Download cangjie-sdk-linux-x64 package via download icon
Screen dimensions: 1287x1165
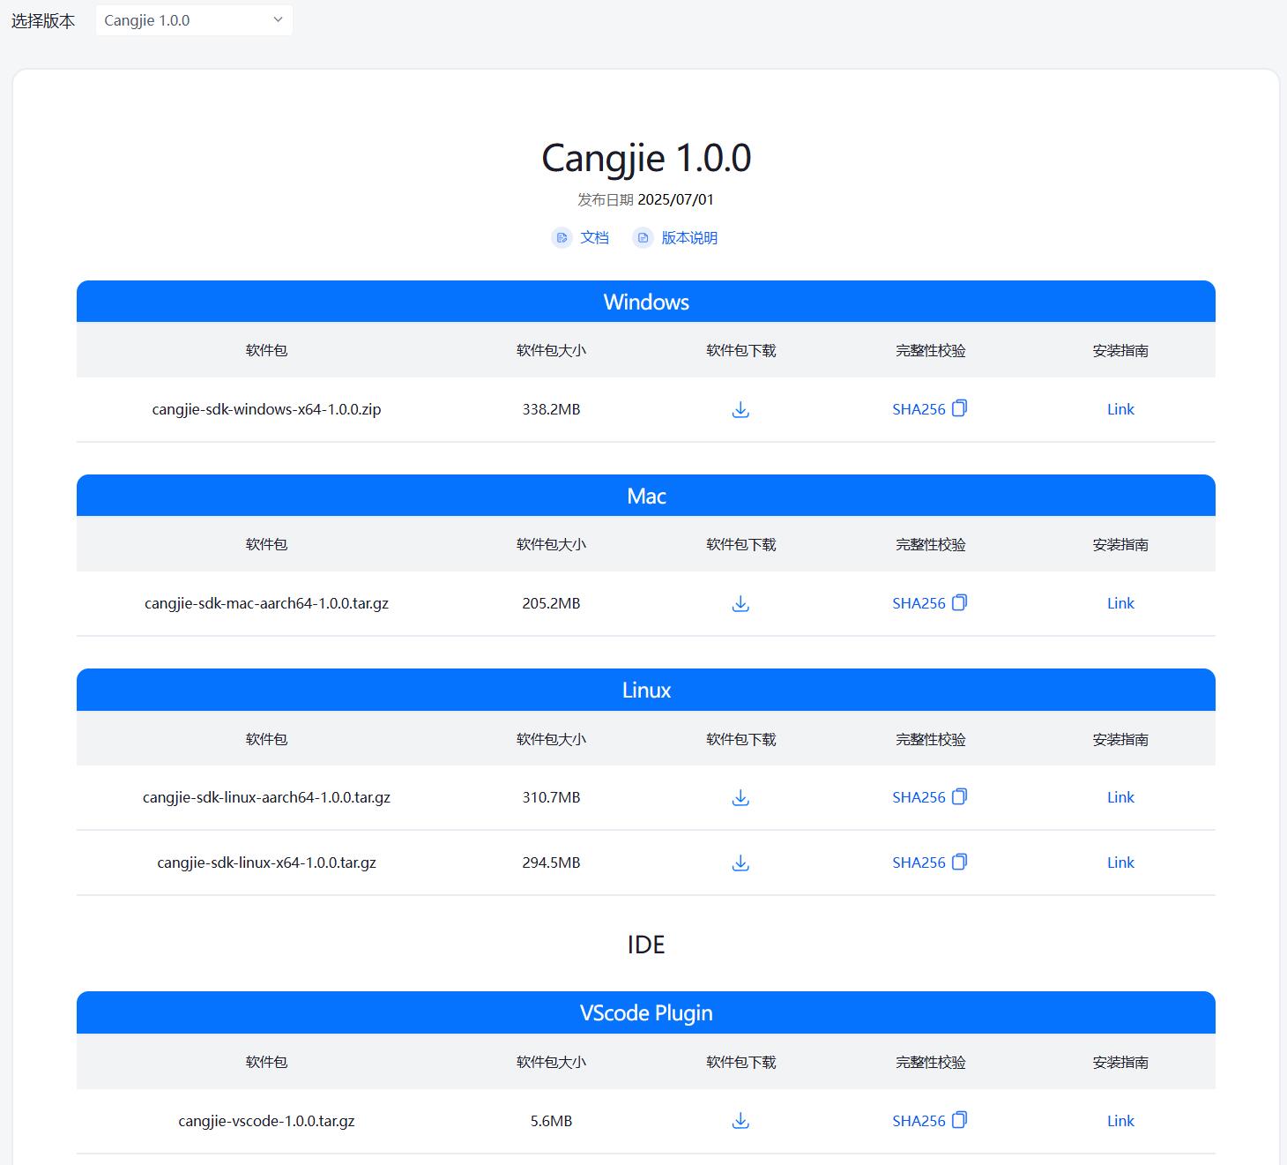click(x=740, y=863)
